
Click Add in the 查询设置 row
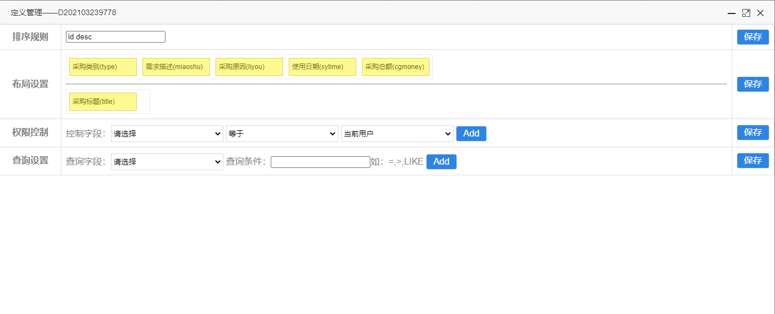[441, 162]
